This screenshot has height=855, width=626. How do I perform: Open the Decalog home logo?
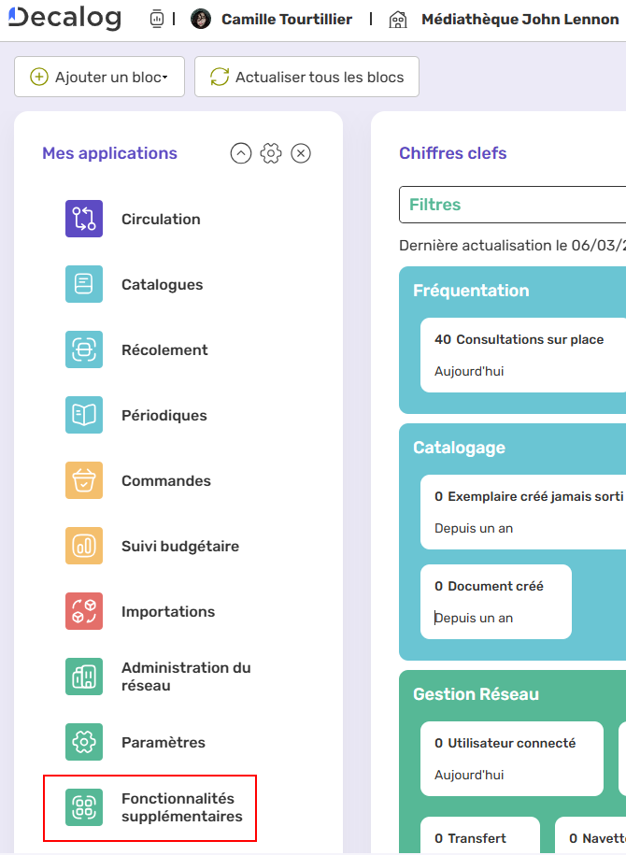(x=64, y=18)
